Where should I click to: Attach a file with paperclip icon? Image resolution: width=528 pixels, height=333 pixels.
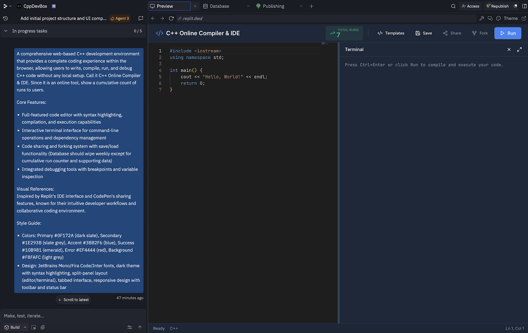point(43,327)
